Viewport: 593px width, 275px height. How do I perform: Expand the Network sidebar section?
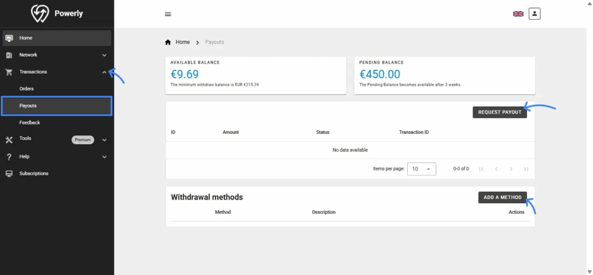(104, 56)
